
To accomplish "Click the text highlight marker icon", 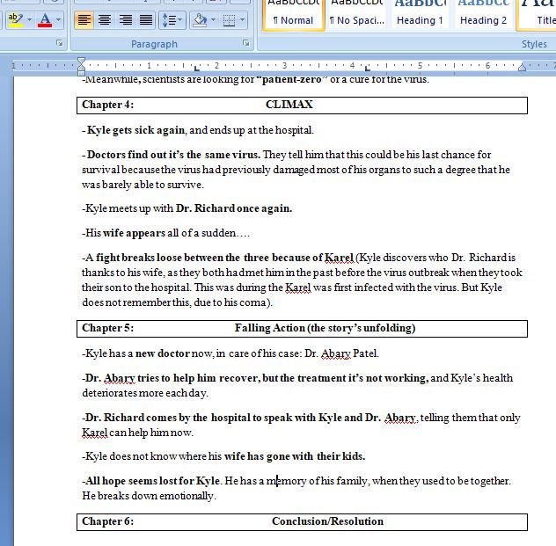I will [15, 19].
